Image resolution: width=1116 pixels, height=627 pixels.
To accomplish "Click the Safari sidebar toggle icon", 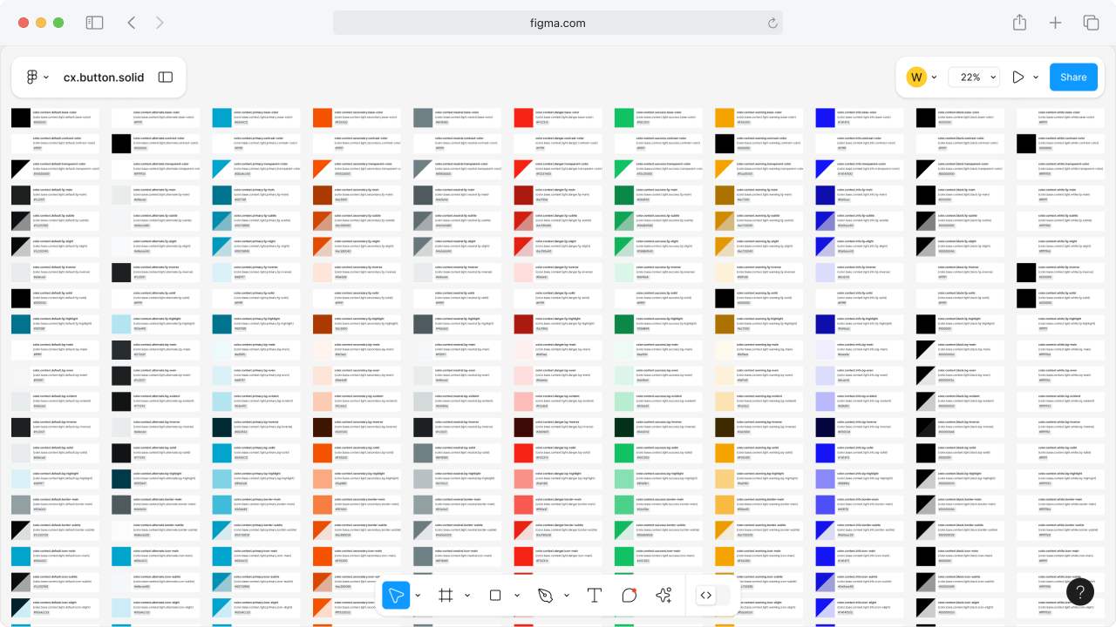I will pos(94,23).
